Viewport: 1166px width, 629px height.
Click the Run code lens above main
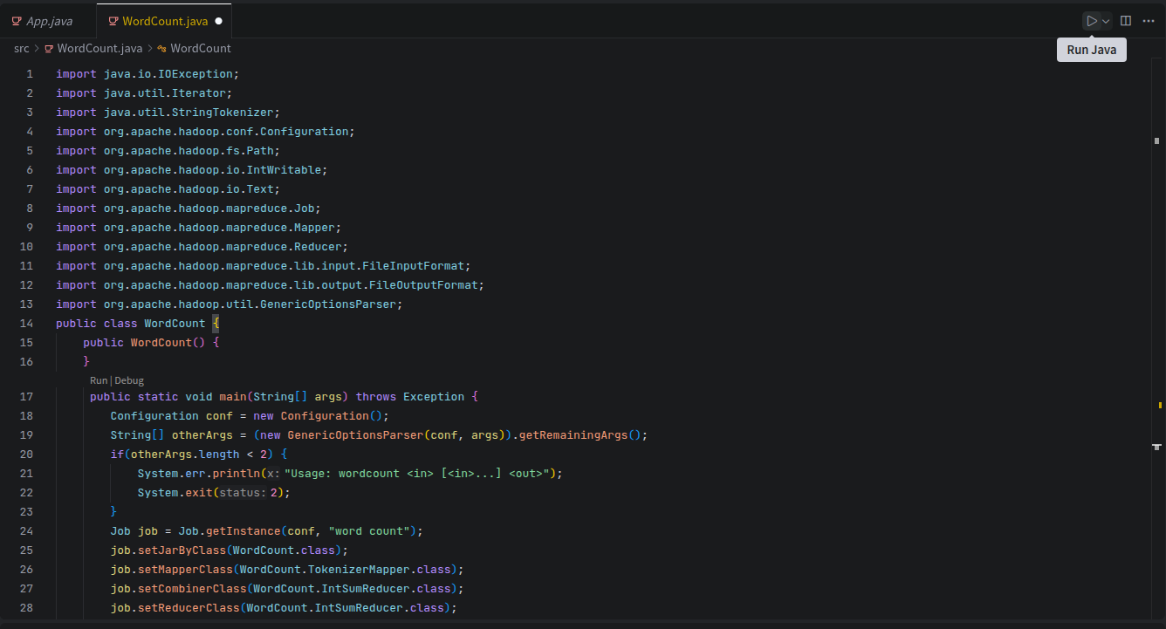pos(99,380)
